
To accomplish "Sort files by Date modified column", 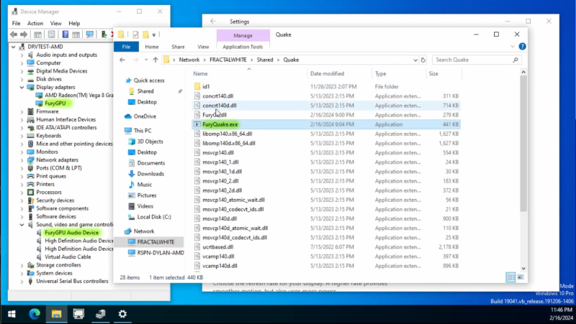I will coord(327,73).
